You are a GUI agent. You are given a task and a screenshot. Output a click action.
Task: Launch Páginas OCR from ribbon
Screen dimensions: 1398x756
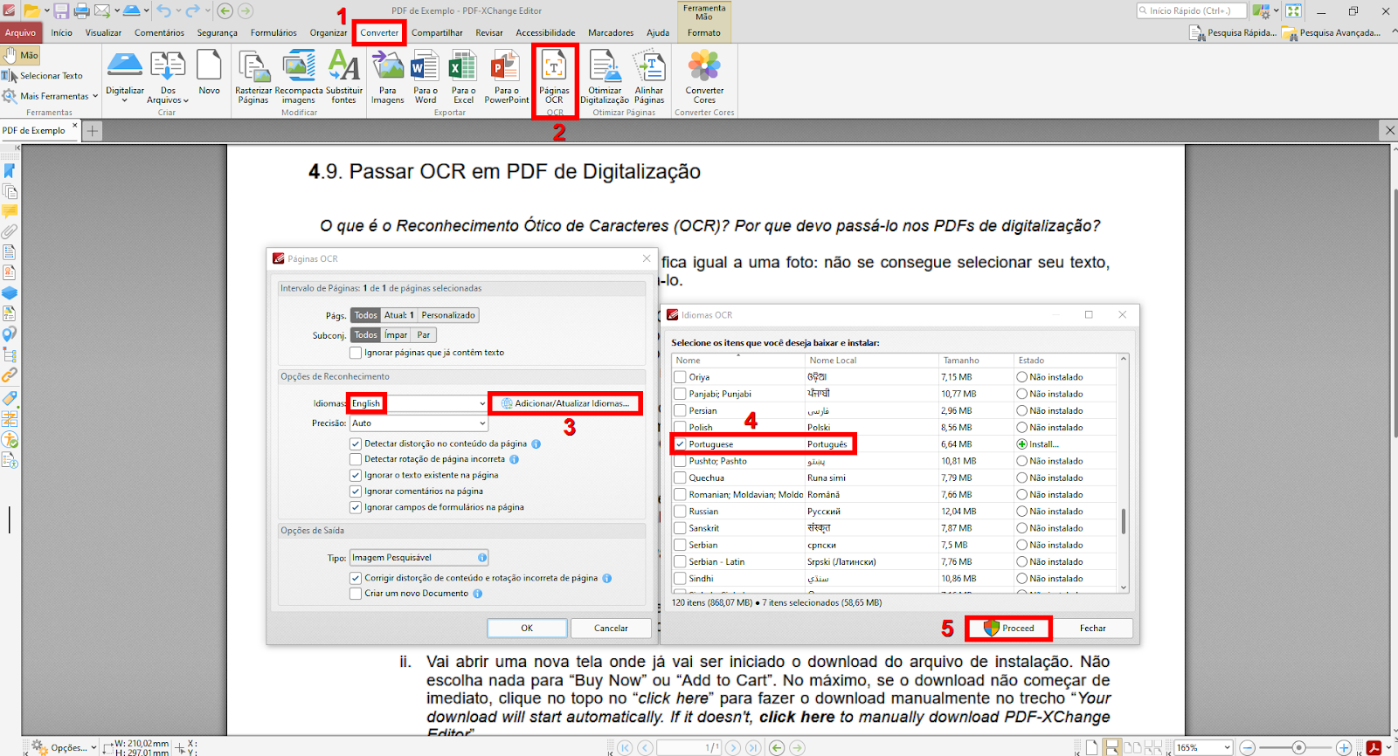click(554, 77)
